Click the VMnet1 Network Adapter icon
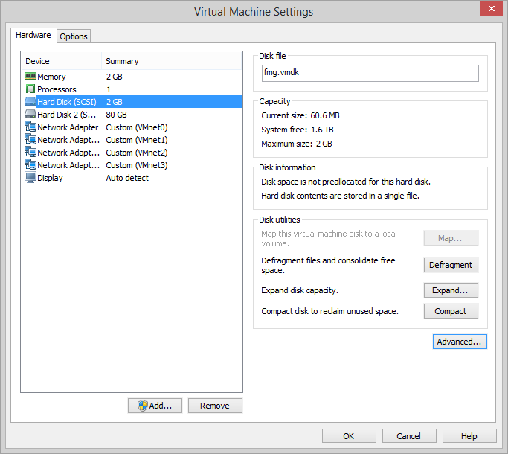 point(30,140)
